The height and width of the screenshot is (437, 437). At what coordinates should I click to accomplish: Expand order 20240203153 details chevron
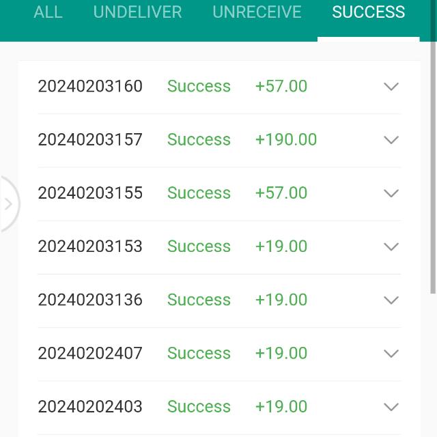[391, 246]
